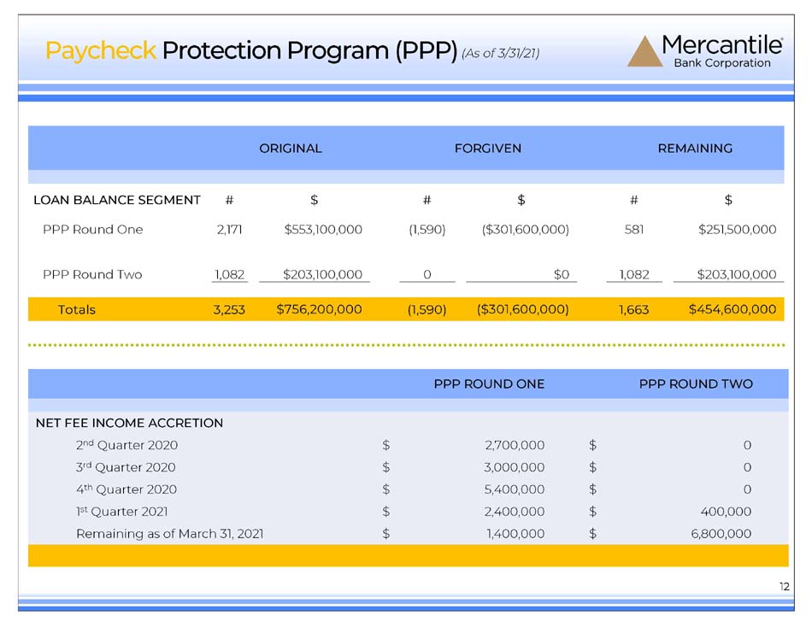The image size is (812, 627).
Task: Click the 3,000,000 fee value
Action: (515, 467)
